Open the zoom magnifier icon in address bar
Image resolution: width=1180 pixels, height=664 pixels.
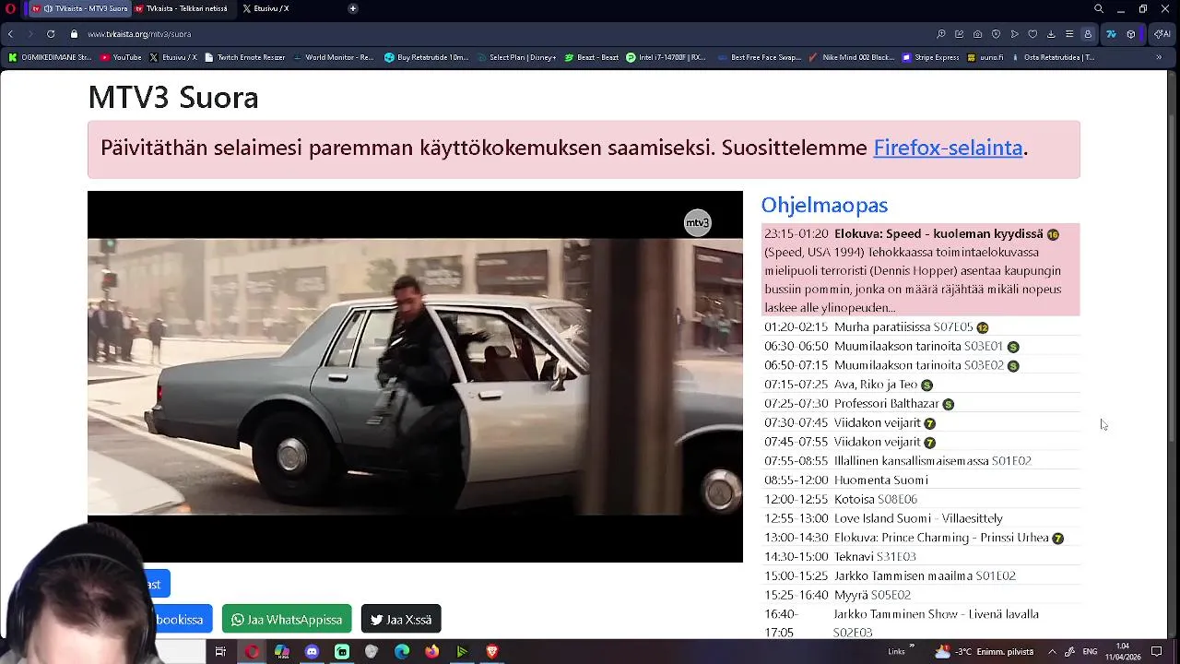click(940, 34)
